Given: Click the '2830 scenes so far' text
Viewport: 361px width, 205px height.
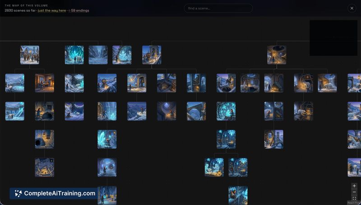Looking at the screenshot, I should pos(20,10).
